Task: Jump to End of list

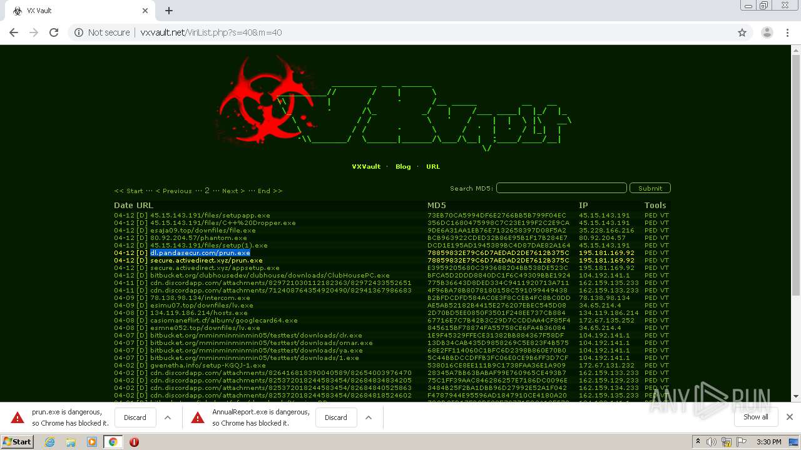Action: [x=270, y=191]
